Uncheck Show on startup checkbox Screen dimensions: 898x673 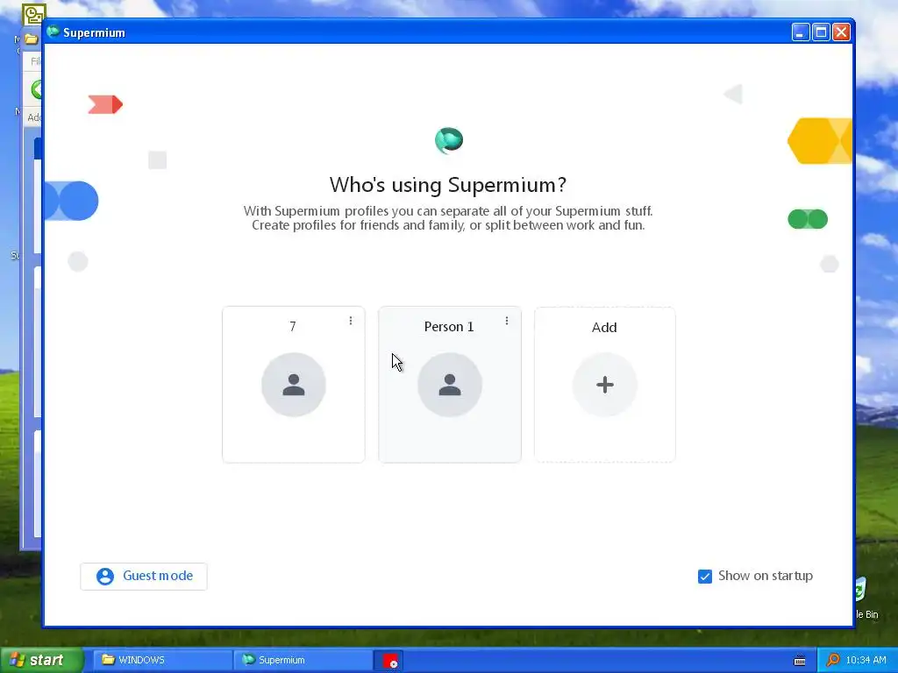point(705,577)
